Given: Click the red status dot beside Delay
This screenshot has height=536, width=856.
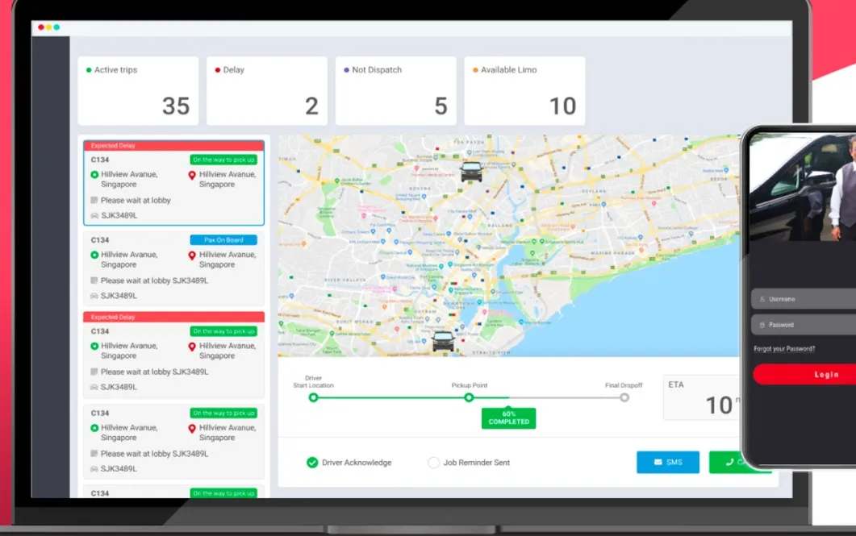Looking at the screenshot, I should pyautogui.click(x=217, y=70).
